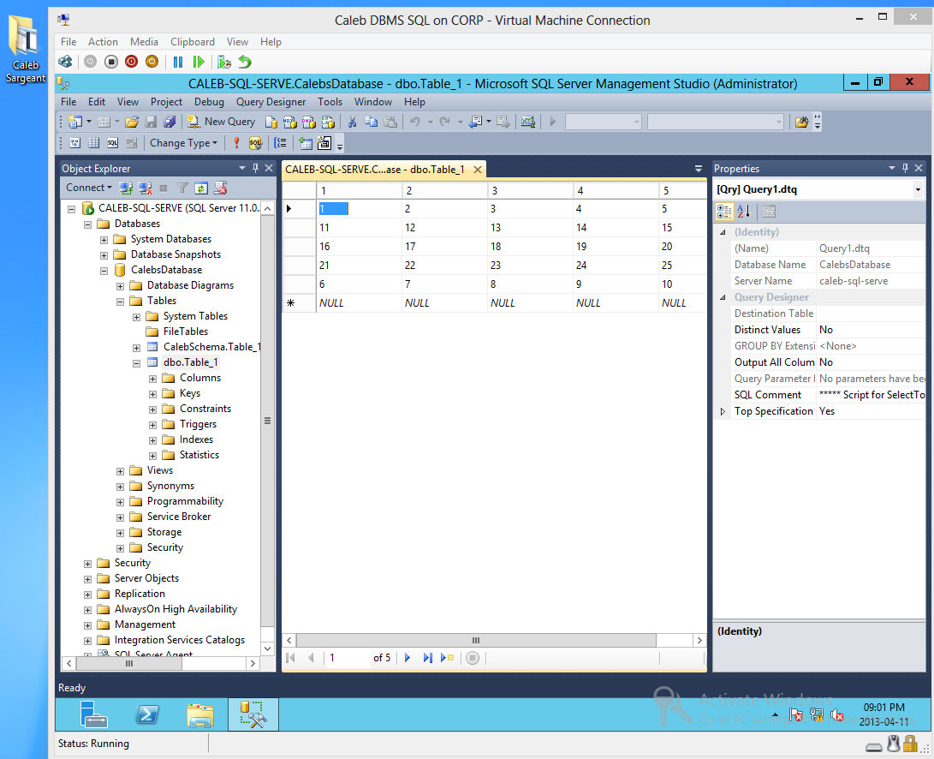Show the Diagram pane

tap(75, 142)
